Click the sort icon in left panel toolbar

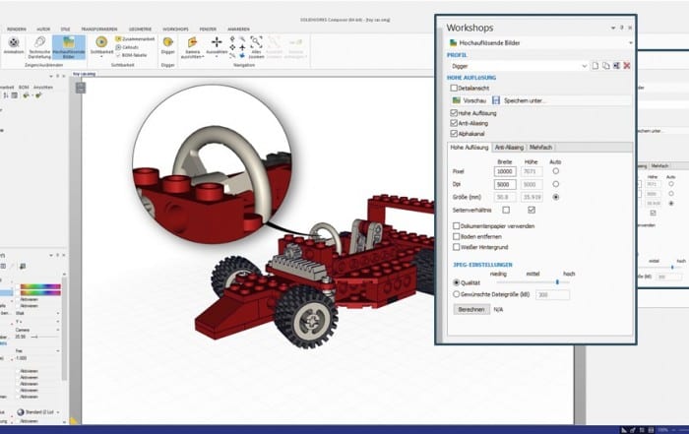click(x=6, y=95)
